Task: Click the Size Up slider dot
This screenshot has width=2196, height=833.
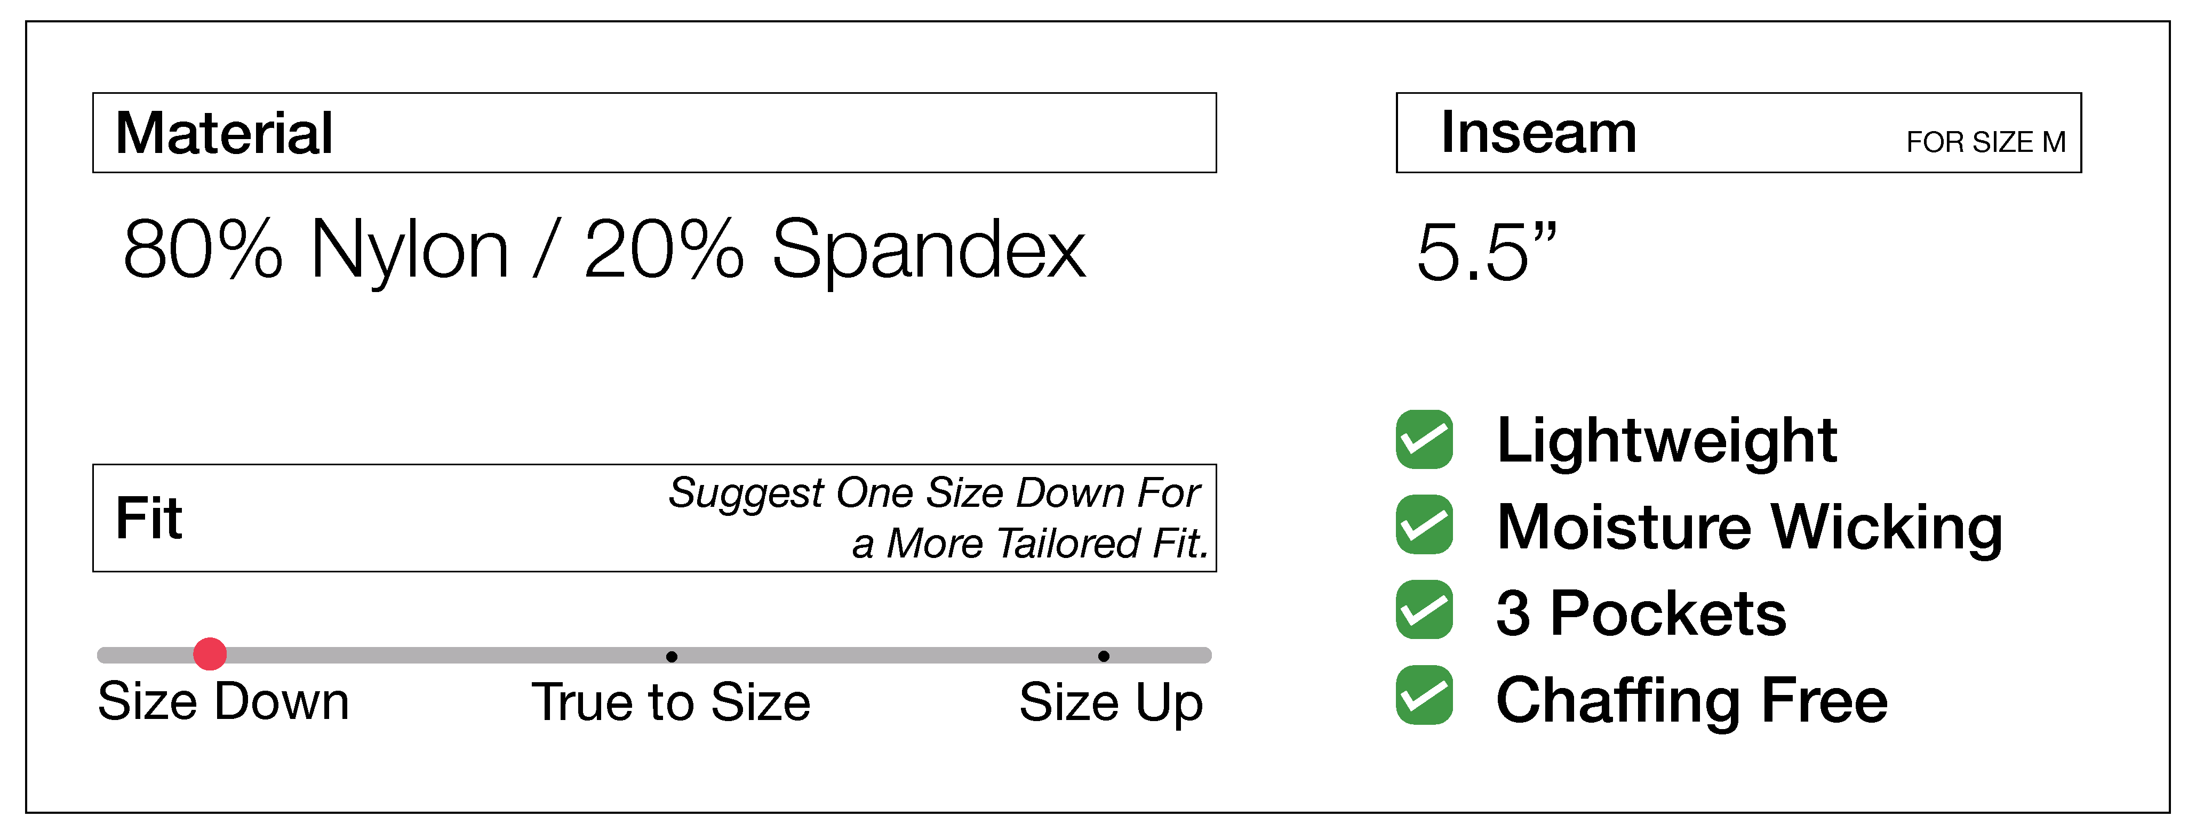Action: (1103, 656)
